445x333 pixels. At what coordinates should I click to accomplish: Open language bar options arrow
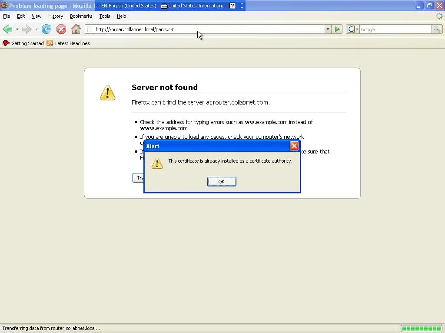pyautogui.click(x=242, y=7)
